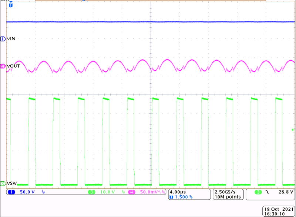This screenshot has width=296, height=217.
Task: Toggle the vSW channel 3 marker
Action: [2, 183]
